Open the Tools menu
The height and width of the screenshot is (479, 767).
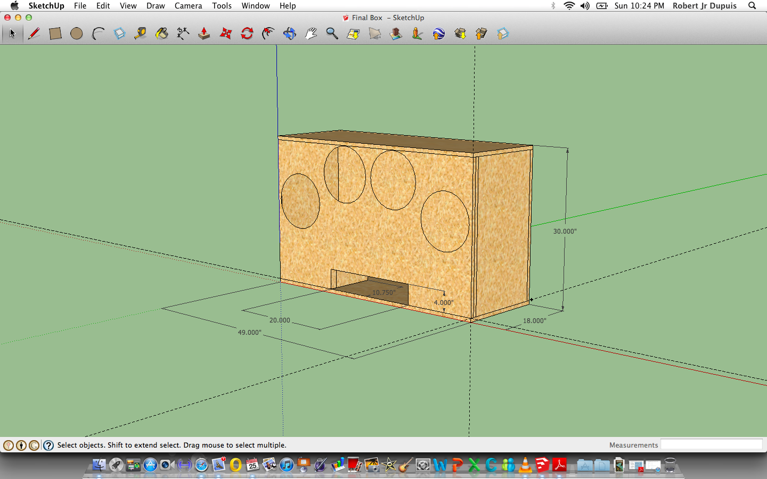pos(222,6)
